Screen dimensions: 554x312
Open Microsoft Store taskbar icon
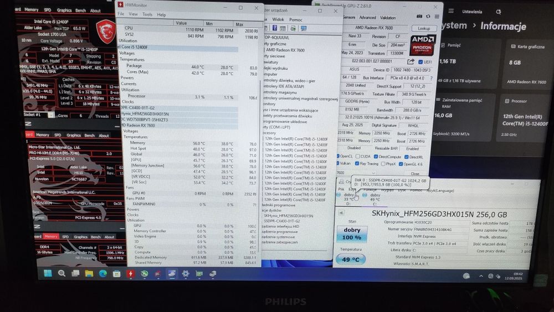[x=116, y=273]
